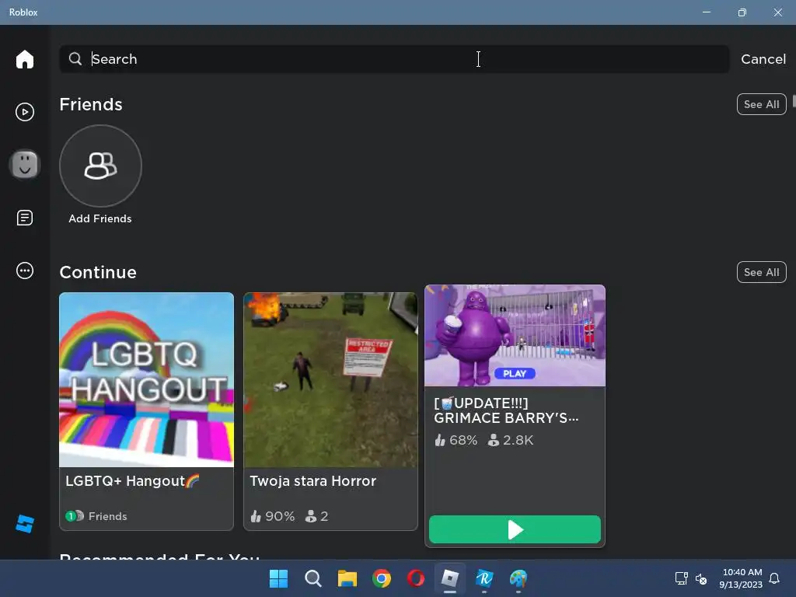Click the page scrollbar thumb at right

[794, 100]
